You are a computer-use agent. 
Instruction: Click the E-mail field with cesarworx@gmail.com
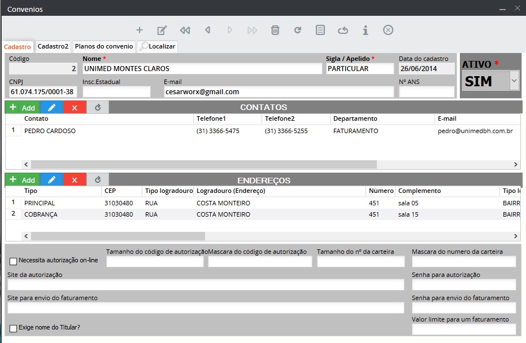click(x=279, y=92)
